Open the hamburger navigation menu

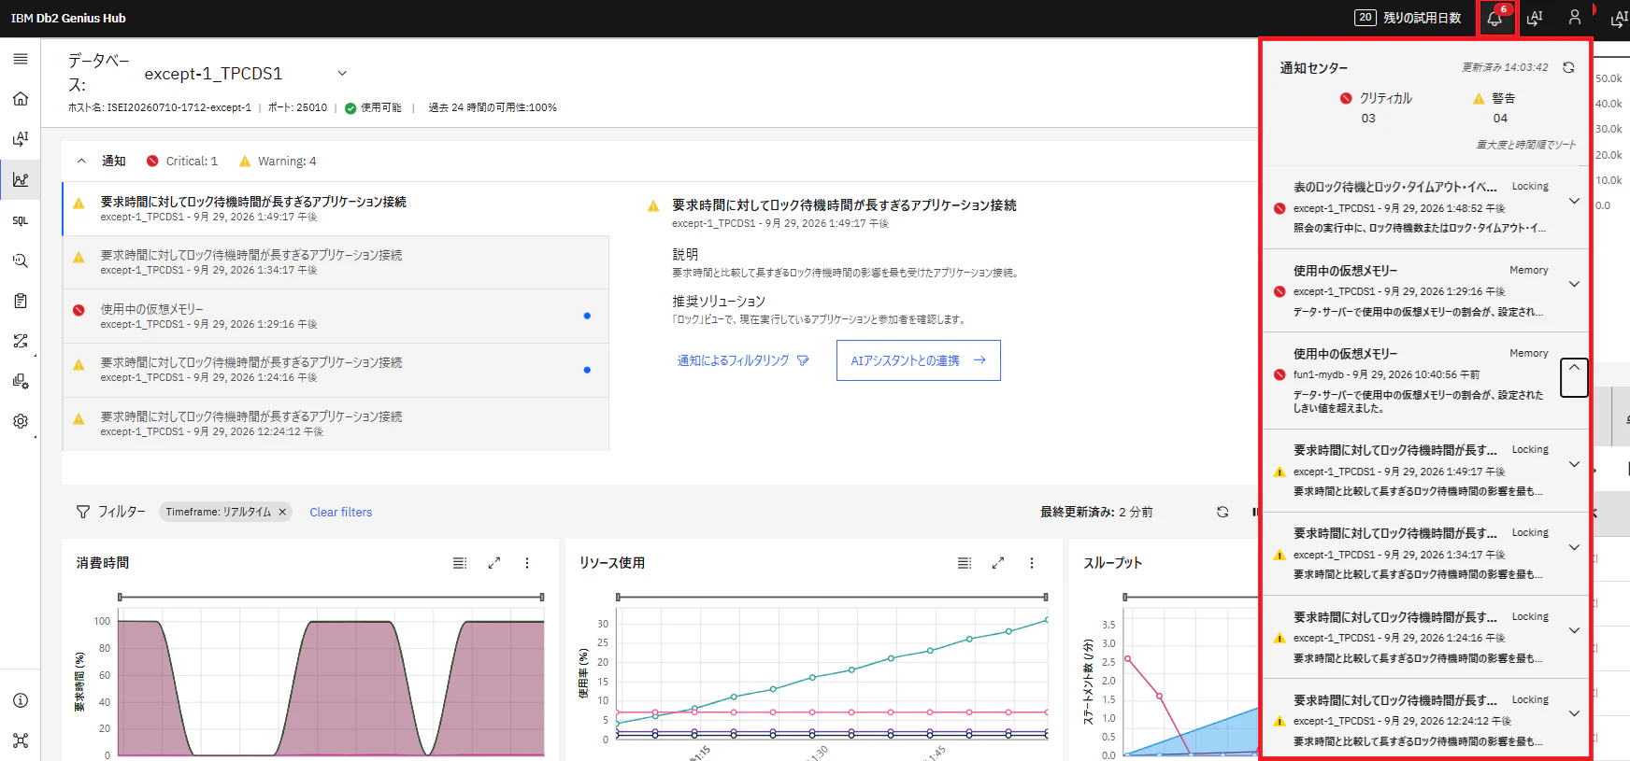pos(21,59)
